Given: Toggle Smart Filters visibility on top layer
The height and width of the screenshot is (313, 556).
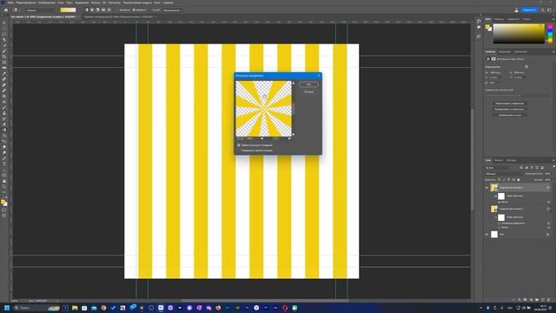Looking at the screenshot, I should pos(496,196).
